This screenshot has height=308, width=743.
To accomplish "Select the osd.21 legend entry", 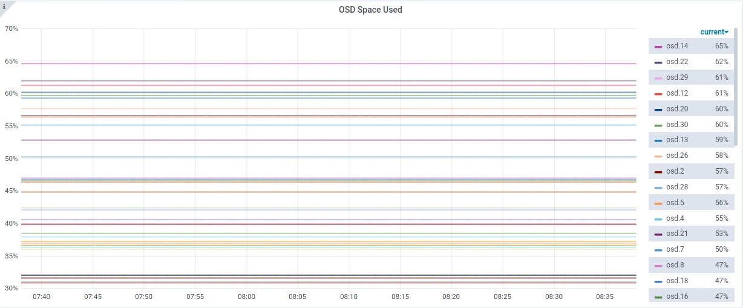I will pyautogui.click(x=677, y=234).
